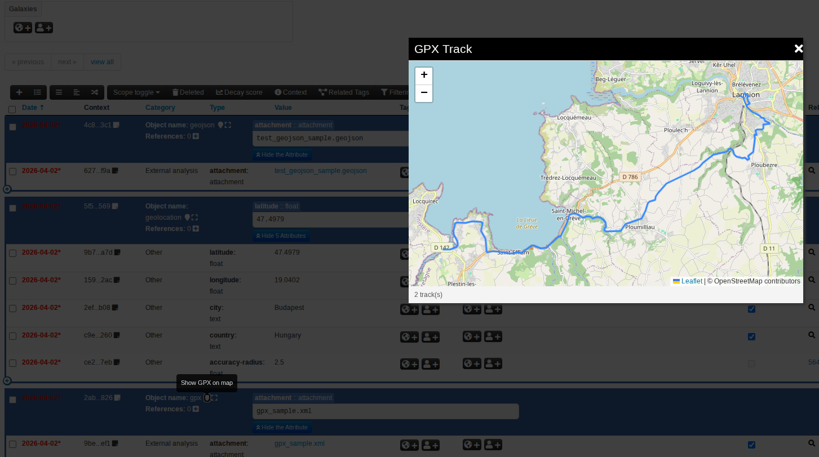819x457 pixels.
Task: Click the Leaflet attribution link
Action: (x=691, y=281)
